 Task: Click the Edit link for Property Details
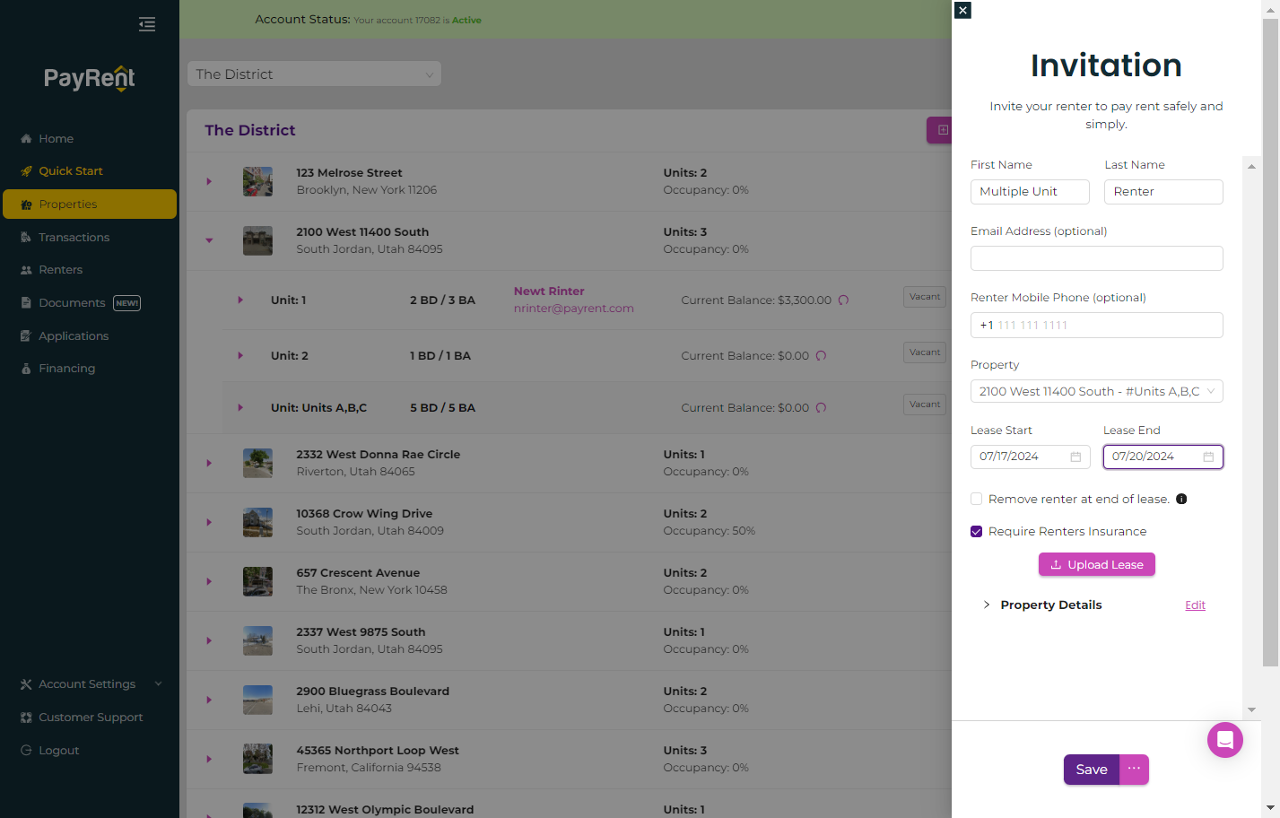click(1195, 605)
